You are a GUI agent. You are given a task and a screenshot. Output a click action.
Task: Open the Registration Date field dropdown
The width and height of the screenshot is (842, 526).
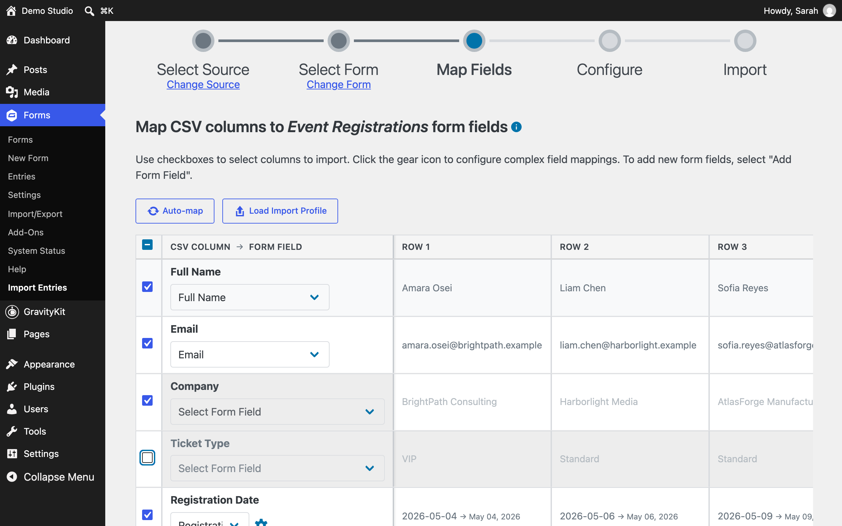(210, 520)
